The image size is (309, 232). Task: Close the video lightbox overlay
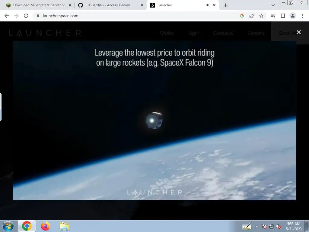tap(298, 32)
